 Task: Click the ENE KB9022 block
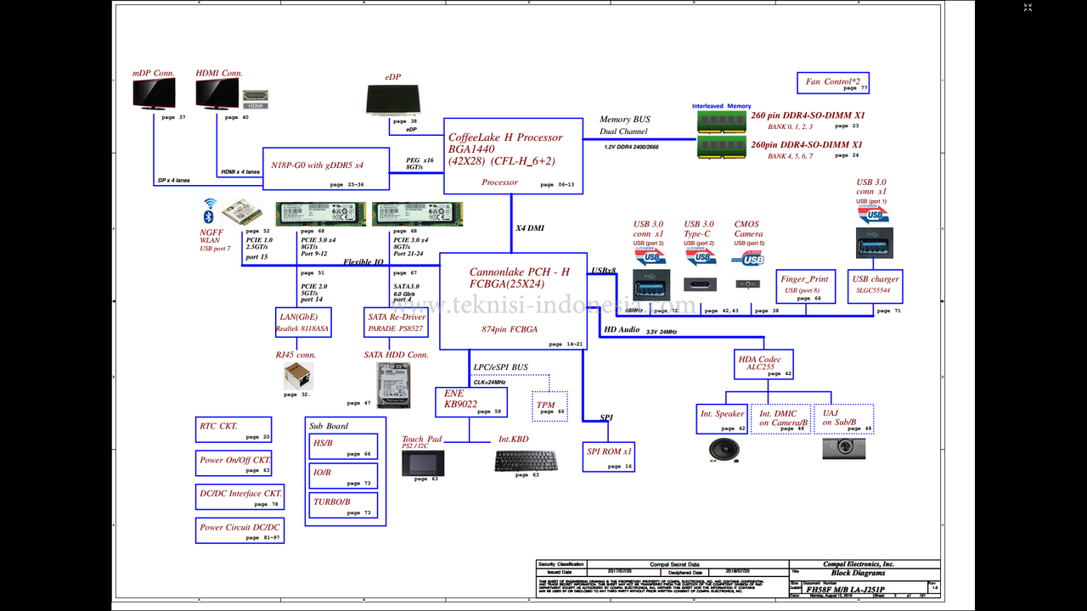point(472,402)
